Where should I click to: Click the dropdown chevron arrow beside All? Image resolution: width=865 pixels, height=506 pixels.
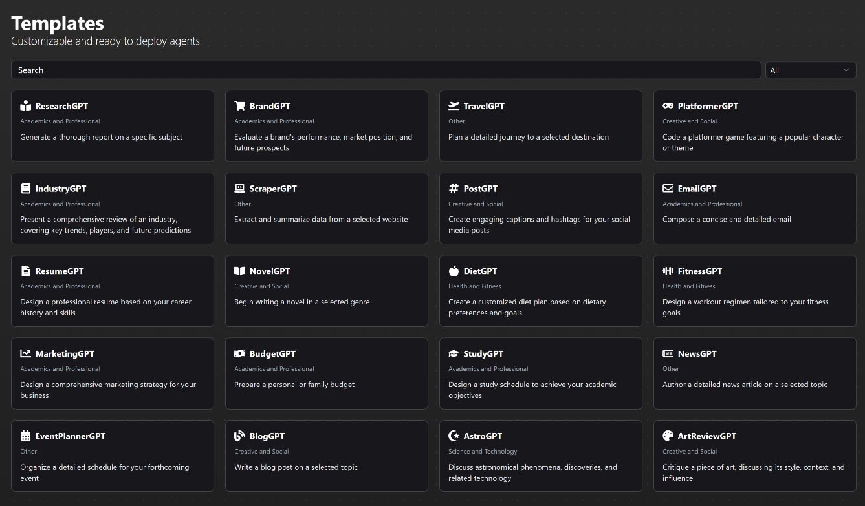[846, 70]
